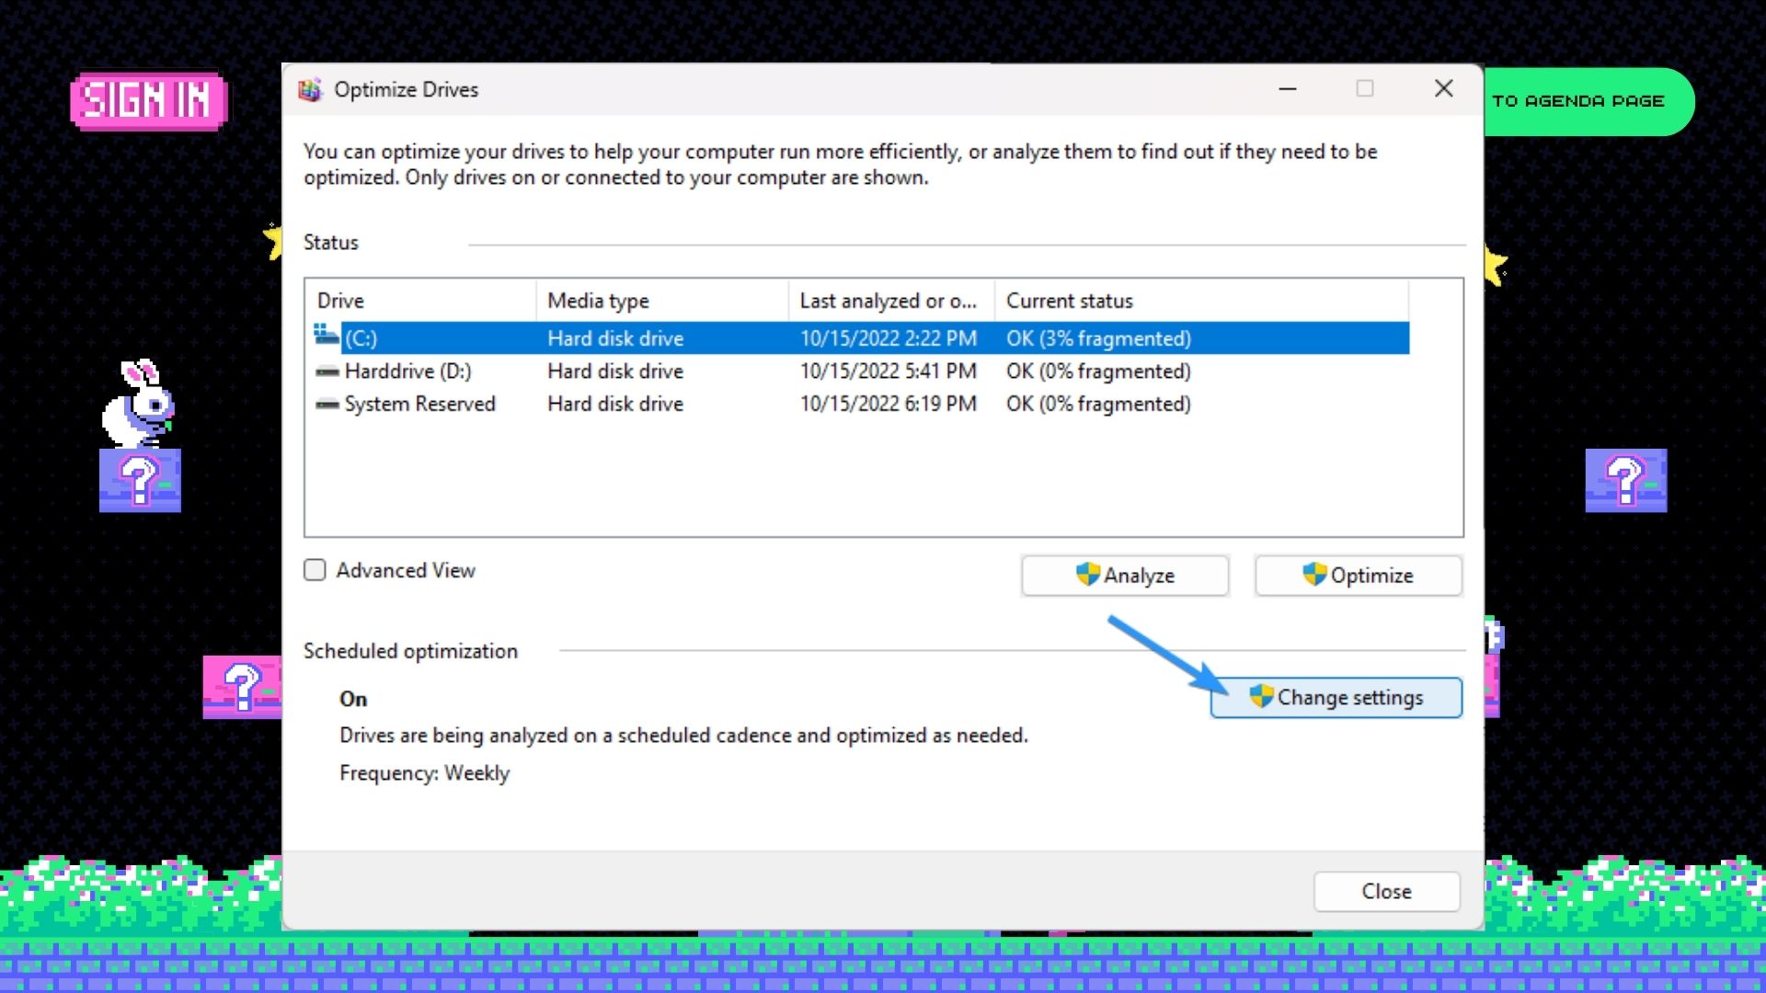
Task: Click the purple question block under the star
Action: pyautogui.click(x=1625, y=480)
